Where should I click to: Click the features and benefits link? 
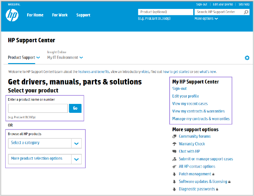click(94, 72)
